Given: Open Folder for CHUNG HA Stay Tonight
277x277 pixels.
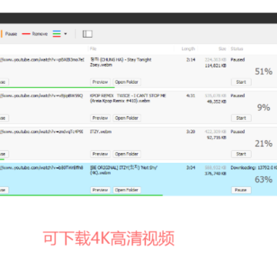Looking at the screenshot, I should [x=127, y=82].
